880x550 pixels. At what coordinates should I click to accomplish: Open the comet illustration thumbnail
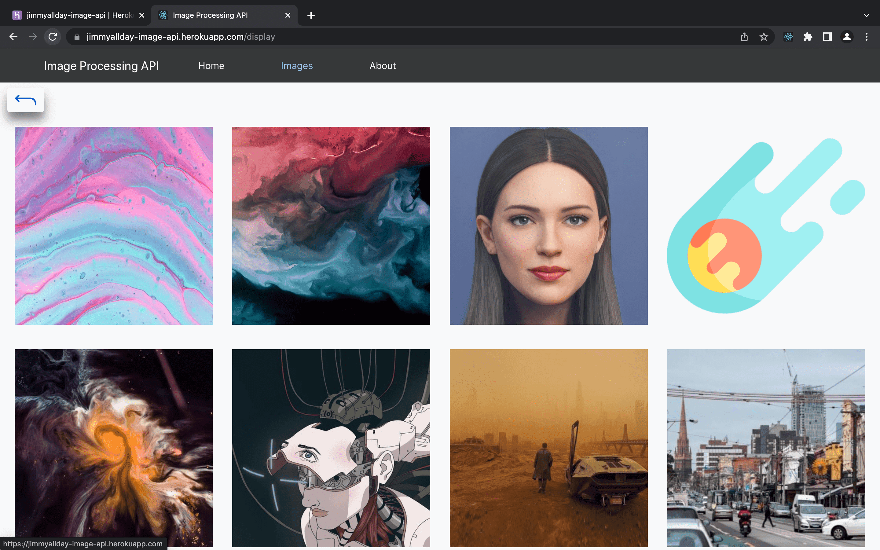pyautogui.click(x=766, y=226)
